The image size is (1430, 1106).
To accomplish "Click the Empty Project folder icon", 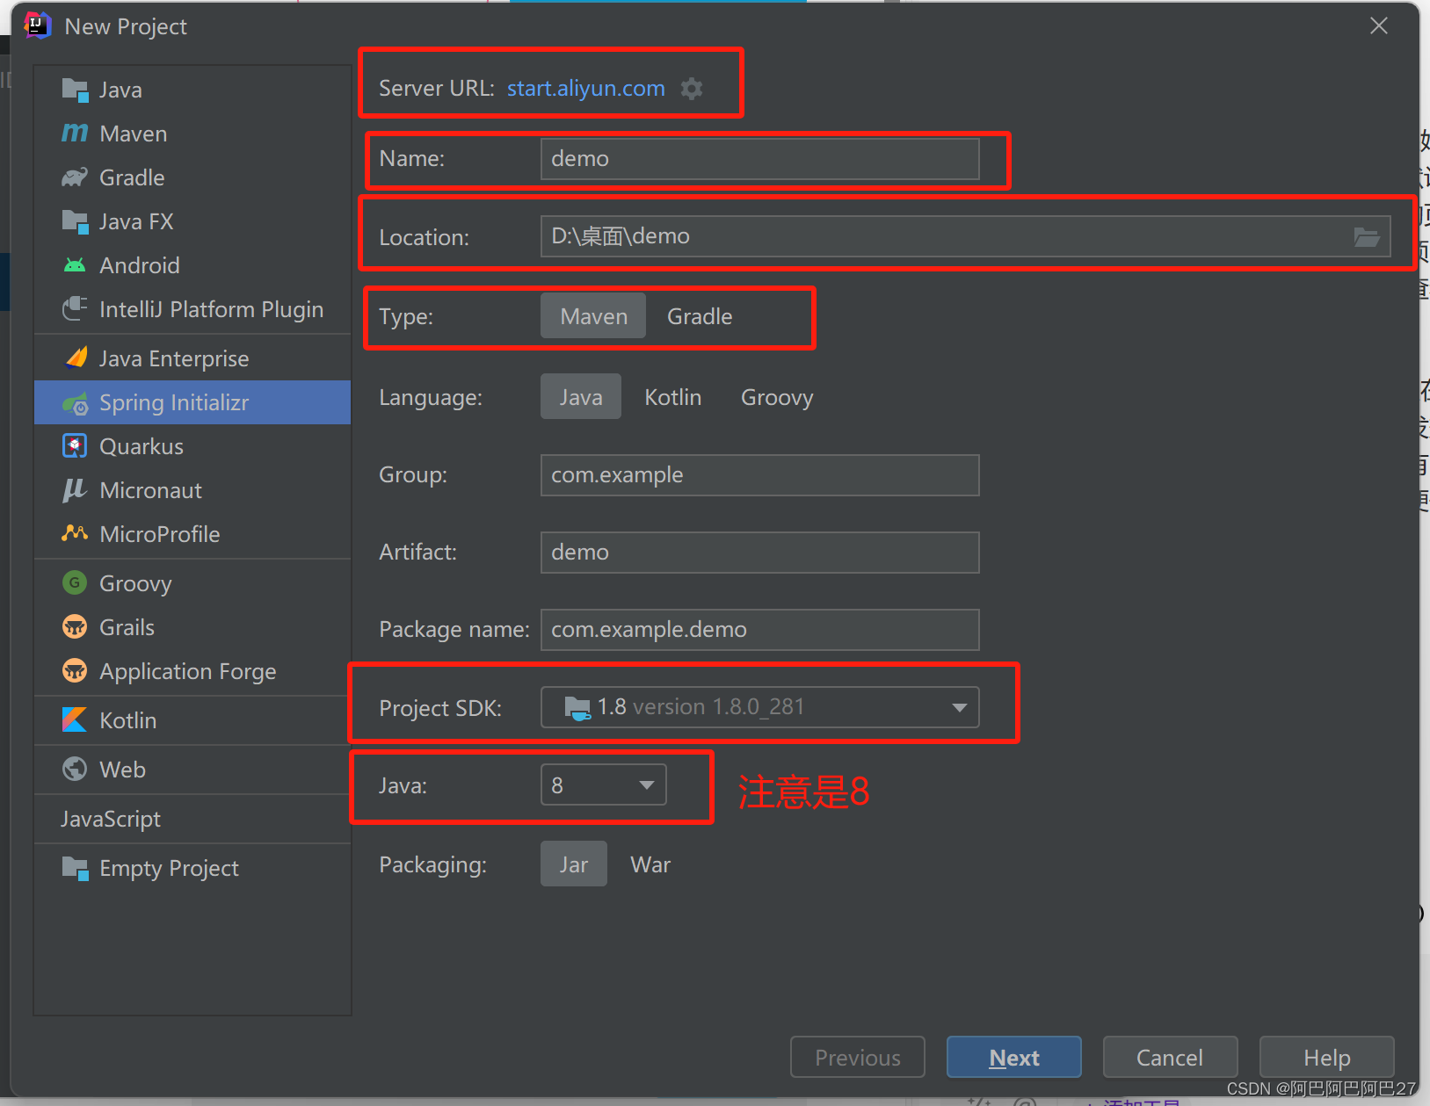I will [75, 868].
